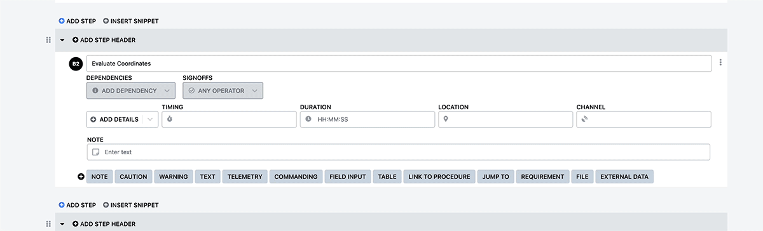Add a Field Input block

pyautogui.click(x=348, y=176)
